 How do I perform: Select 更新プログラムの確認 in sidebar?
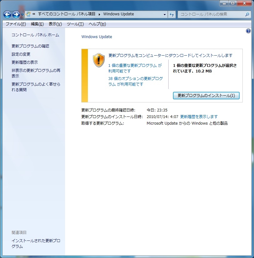point(30,46)
